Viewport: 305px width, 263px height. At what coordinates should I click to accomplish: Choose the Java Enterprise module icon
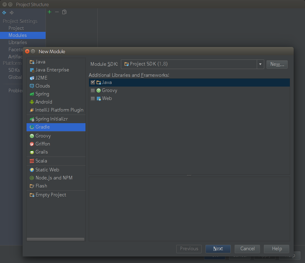pos(32,70)
